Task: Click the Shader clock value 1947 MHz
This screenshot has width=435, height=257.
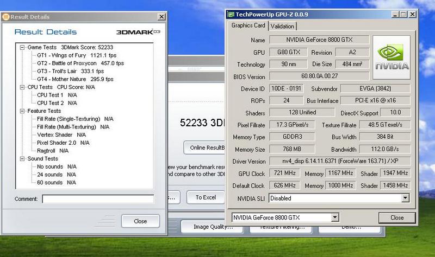Action: [395, 173]
